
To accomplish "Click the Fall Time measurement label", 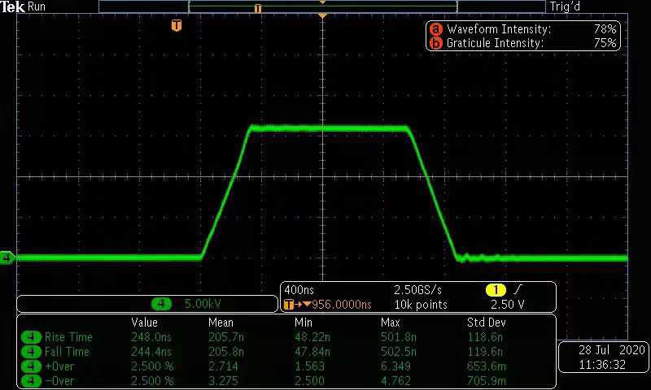I will pyautogui.click(x=67, y=352).
